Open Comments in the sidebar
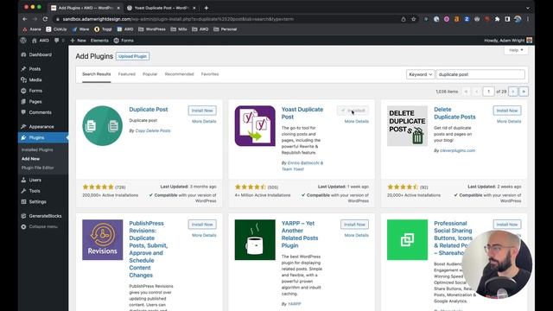 click(x=40, y=112)
